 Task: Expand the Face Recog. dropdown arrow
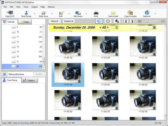click(x=35, y=14)
